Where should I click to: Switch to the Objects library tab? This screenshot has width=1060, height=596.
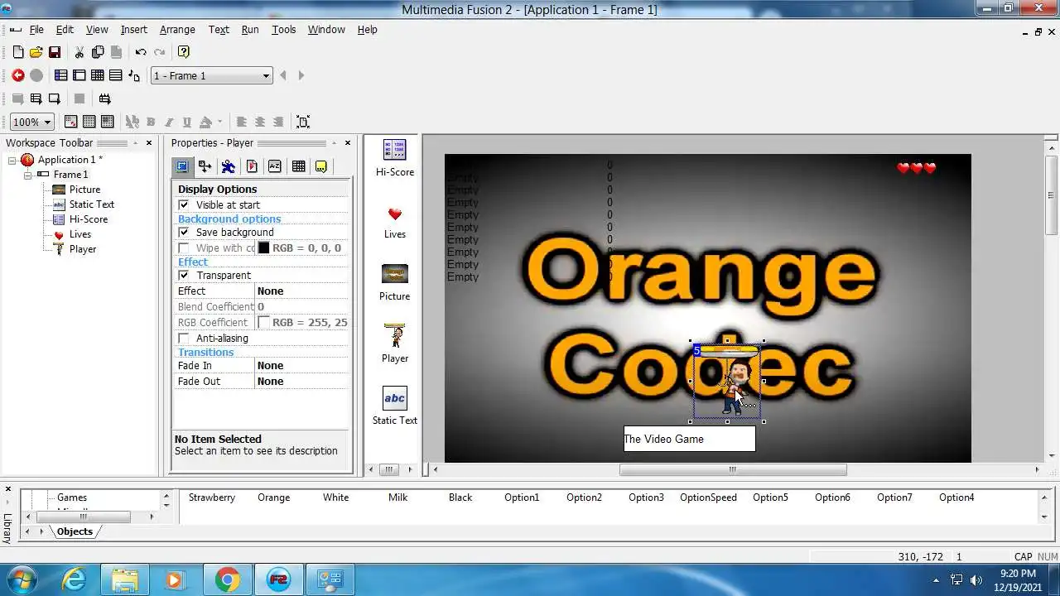coord(75,531)
